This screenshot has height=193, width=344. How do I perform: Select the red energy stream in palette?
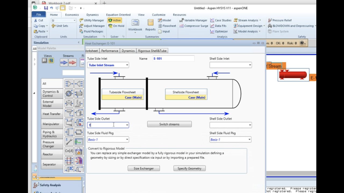pos(73,62)
